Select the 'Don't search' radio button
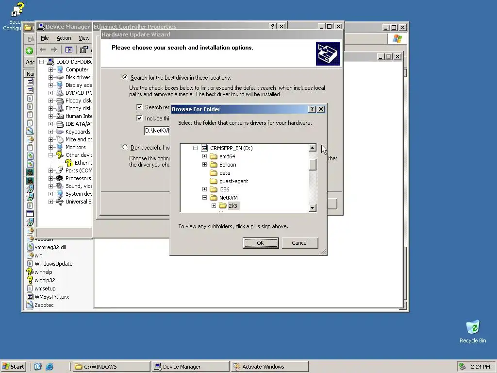Viewport: 497px width, 373px height. coord(125,147)
